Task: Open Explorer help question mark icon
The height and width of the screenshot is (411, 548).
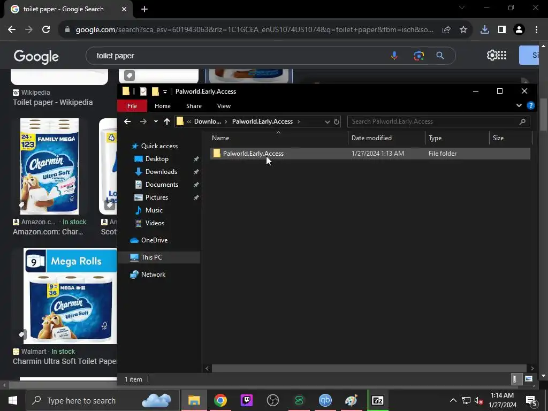Action: pos(530,105)
